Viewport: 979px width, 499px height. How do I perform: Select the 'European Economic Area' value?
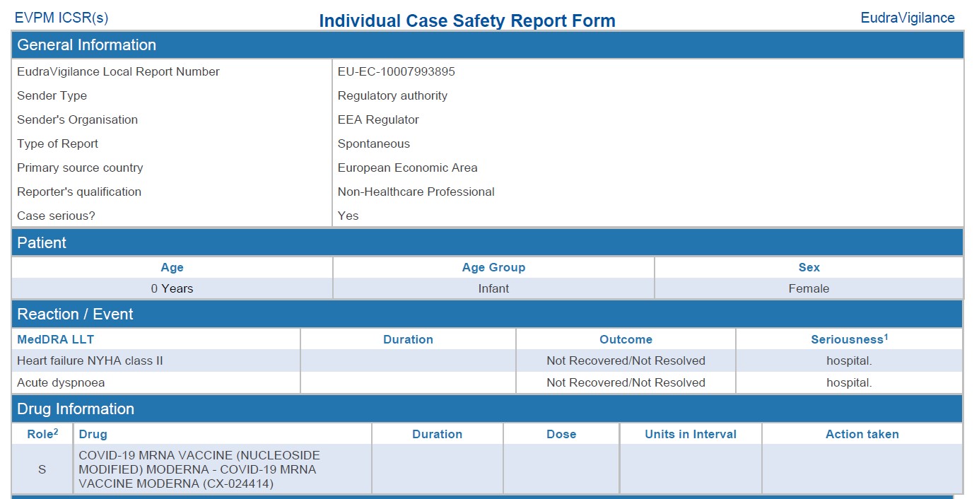(x=408, y=168)
